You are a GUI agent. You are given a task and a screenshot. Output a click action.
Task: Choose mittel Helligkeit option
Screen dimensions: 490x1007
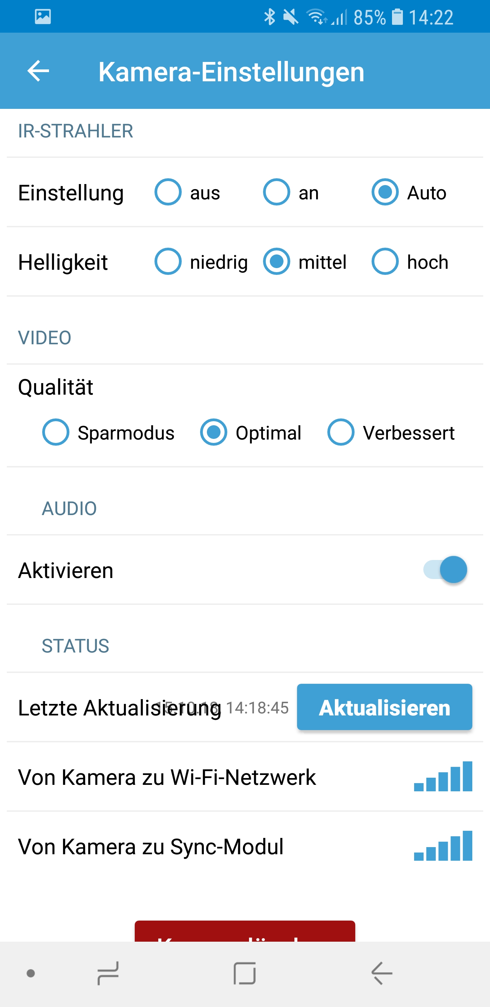pos(277,262)
